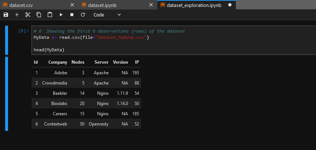
Task: Click the Server column header
Action: point(102,62)
